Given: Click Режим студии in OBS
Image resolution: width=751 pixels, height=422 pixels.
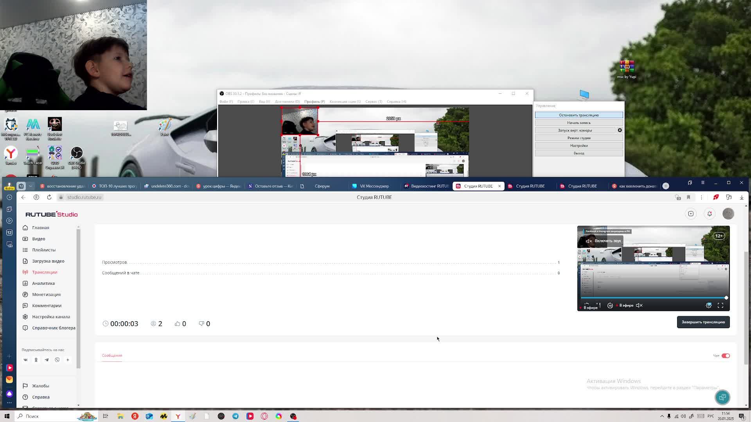Looking at the screenshot, I should 579,138.
